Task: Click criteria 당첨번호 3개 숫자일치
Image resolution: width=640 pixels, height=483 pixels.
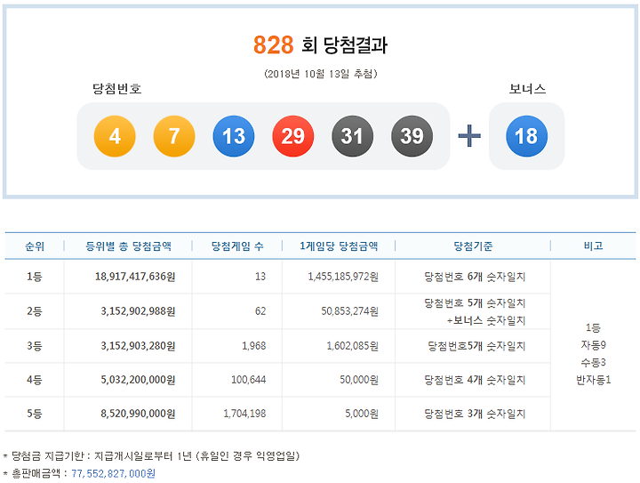Action: click(475, 414)
